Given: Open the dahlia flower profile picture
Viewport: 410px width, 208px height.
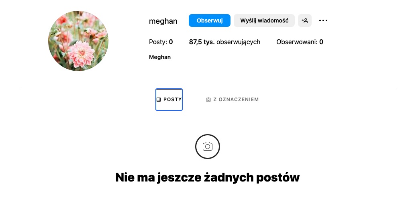Looking at the screenshot, I should click(78, 41).
